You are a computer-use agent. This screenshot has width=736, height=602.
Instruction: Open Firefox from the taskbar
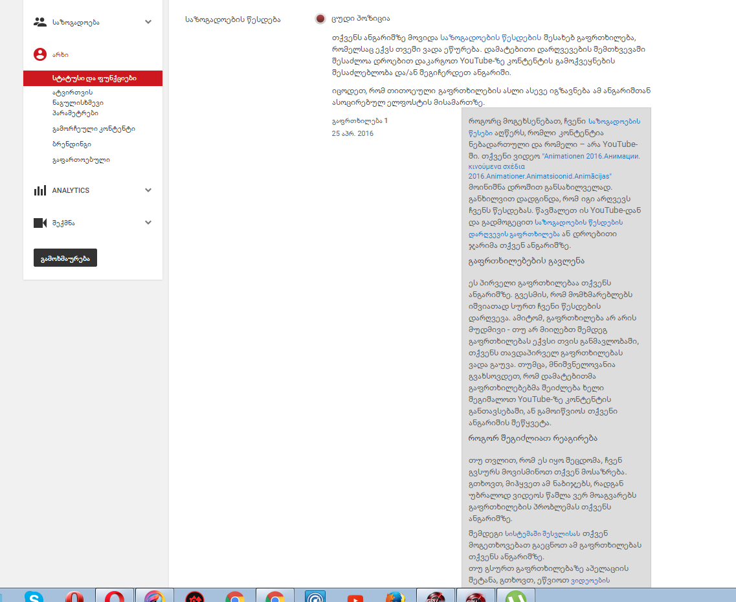(x=396, y=596)
